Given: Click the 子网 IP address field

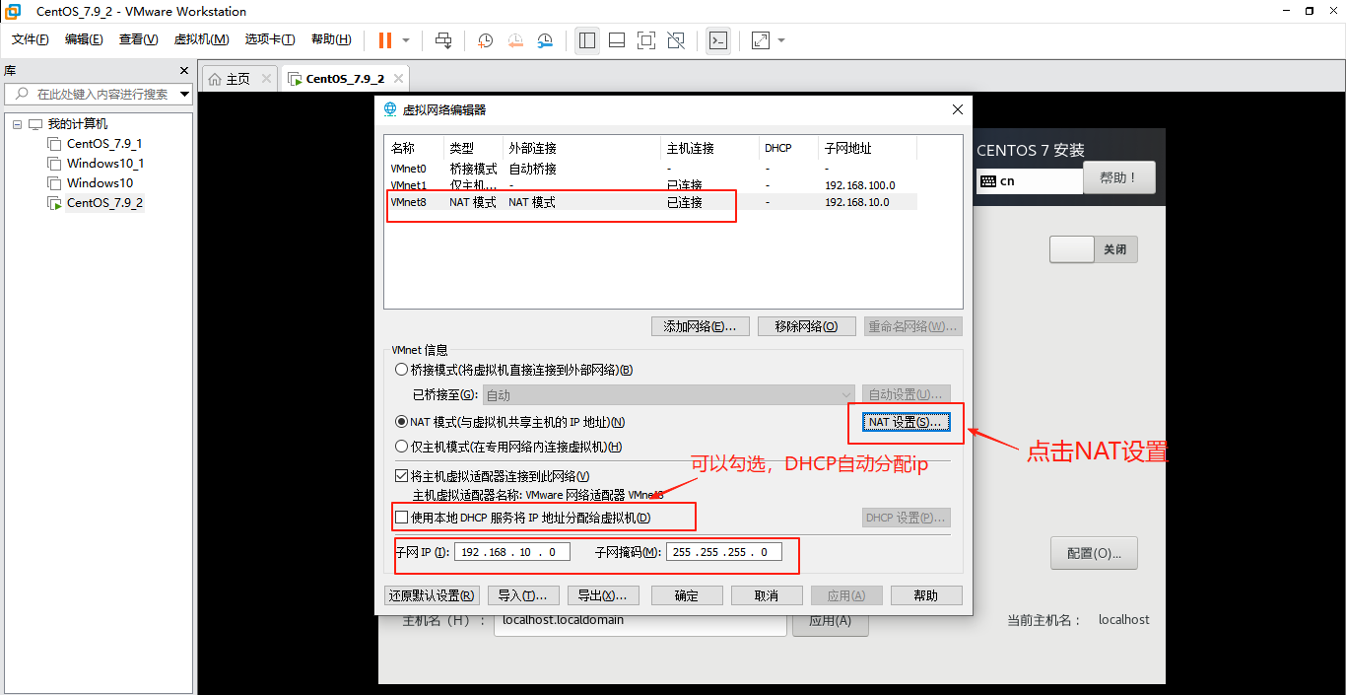Looking at the screenshot, I should click(x=512, y=552).
